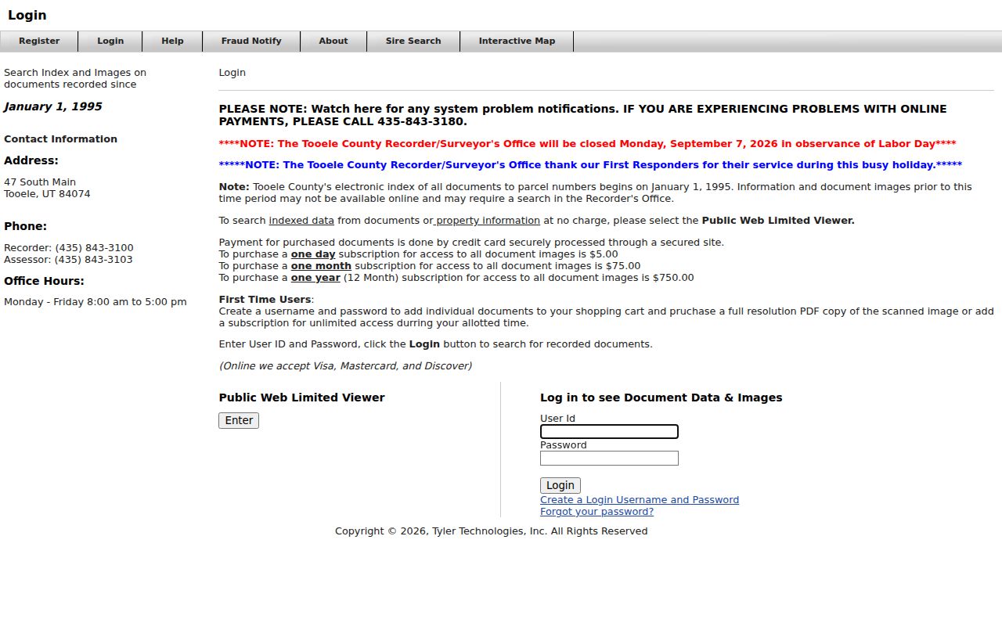The image size is (1002, 626).
Task: Open the Register menu item
Action: coord(39,41)
